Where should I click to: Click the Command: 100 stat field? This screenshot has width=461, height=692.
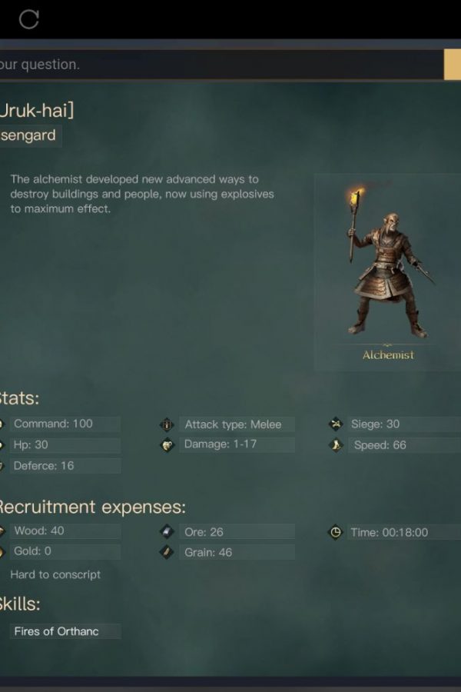tap(65, 424)
